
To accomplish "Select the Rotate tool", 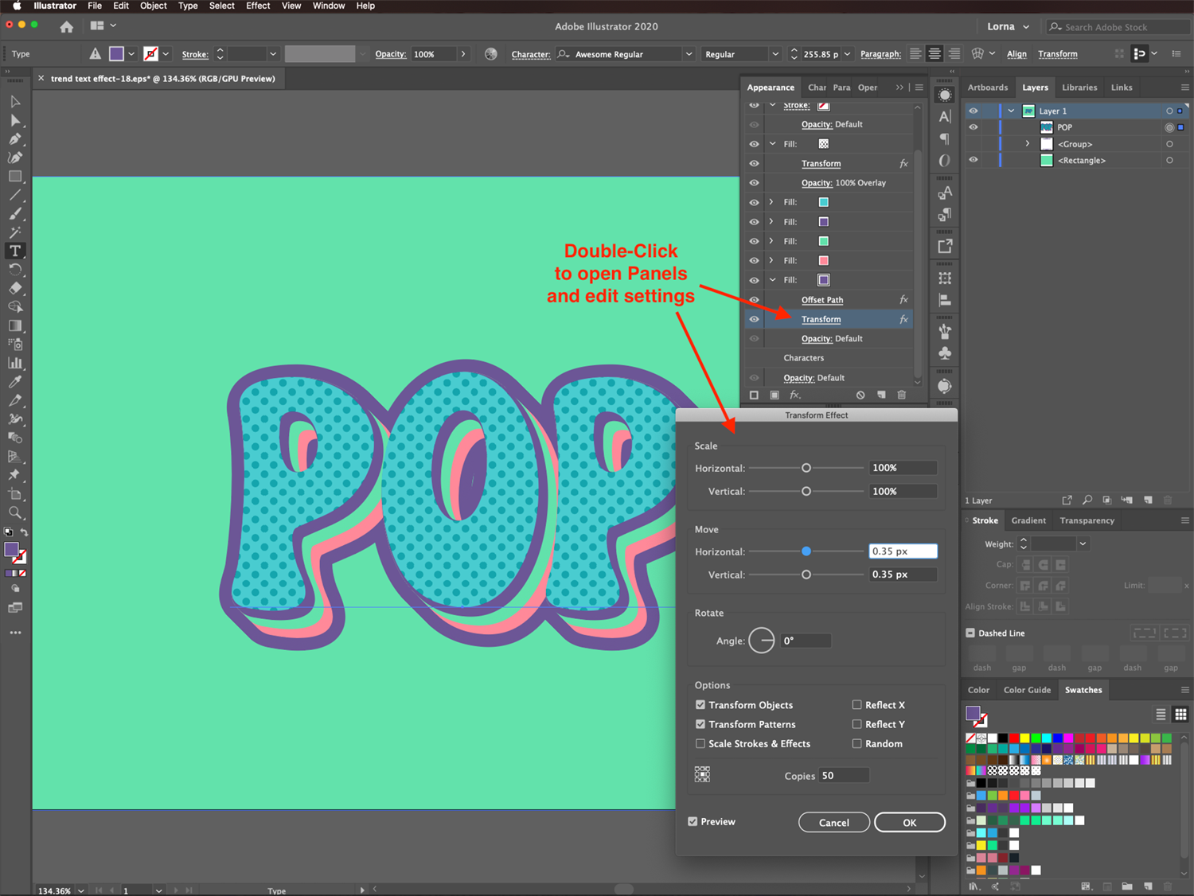I will coord(14,270).
